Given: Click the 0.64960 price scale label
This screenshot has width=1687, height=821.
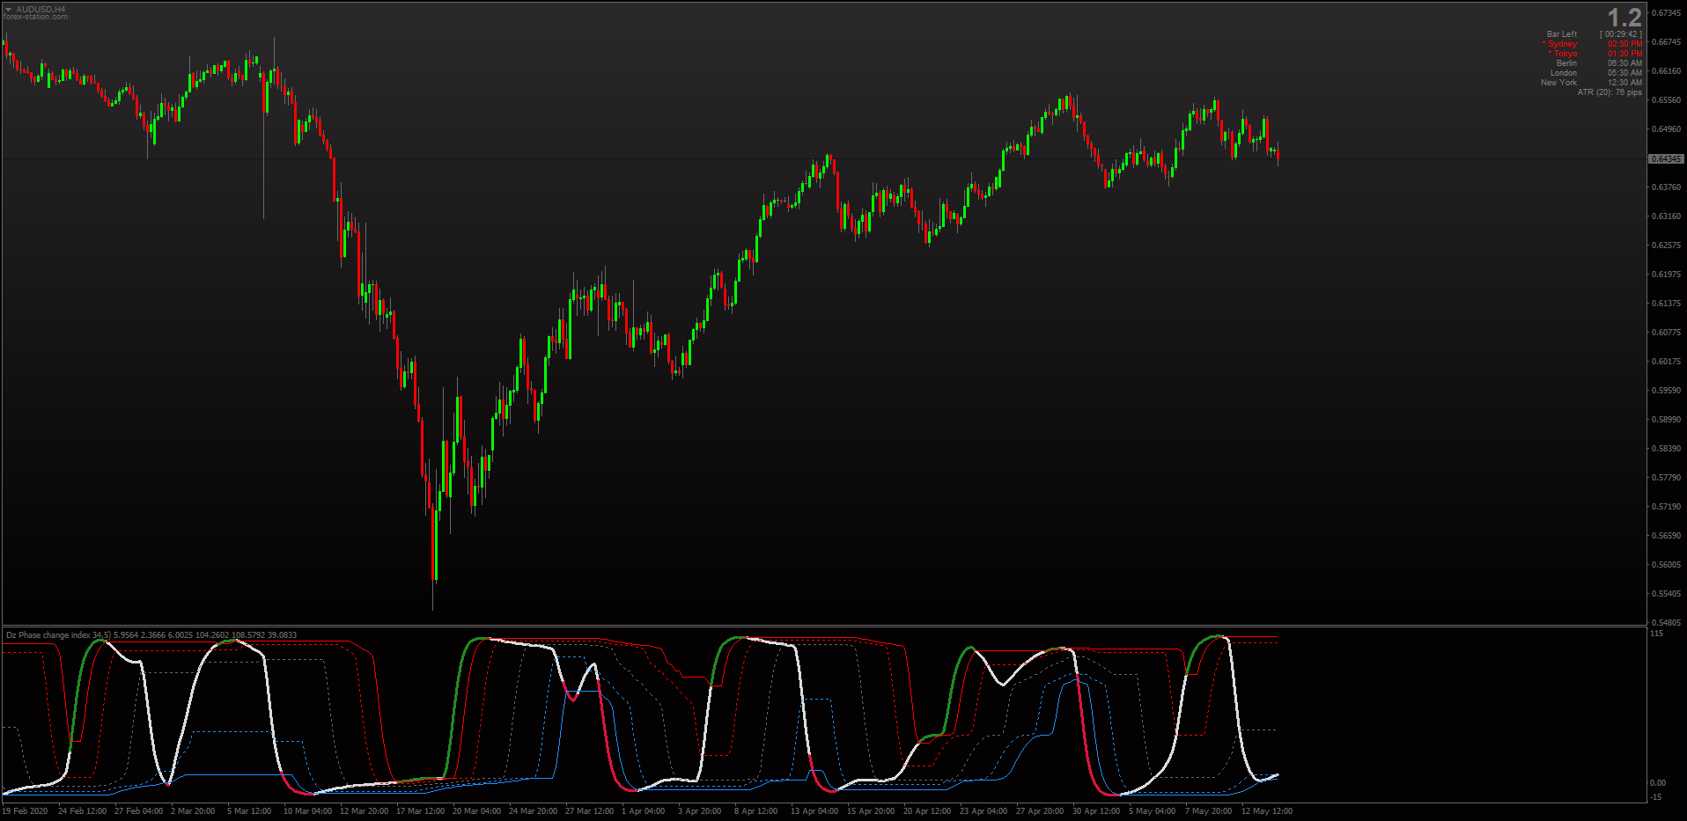Looking at the screenshot, I should 1666,129.
